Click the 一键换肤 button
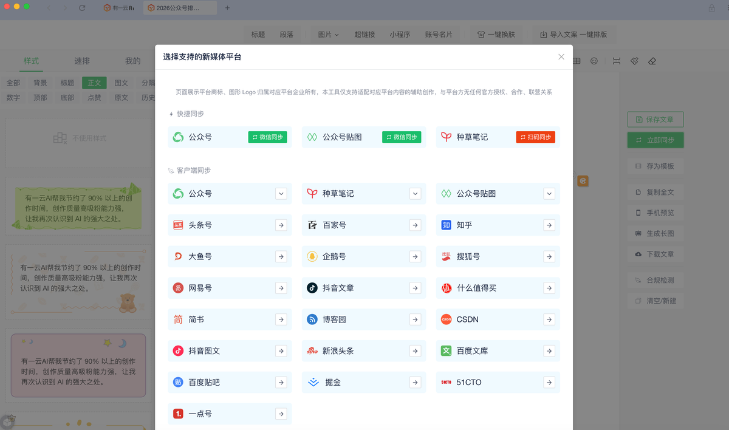 [x=496, y=35]
